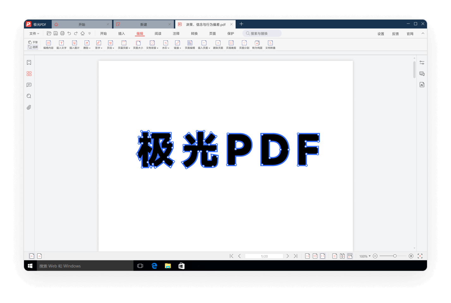451x303 pixels.
Task: Click the 设置 button
Action: pos(381,33)
